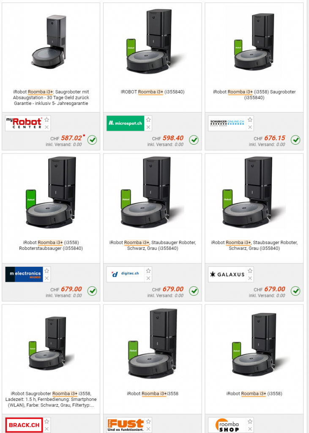Click price CHF 676.15 at Schubiger

270,138
